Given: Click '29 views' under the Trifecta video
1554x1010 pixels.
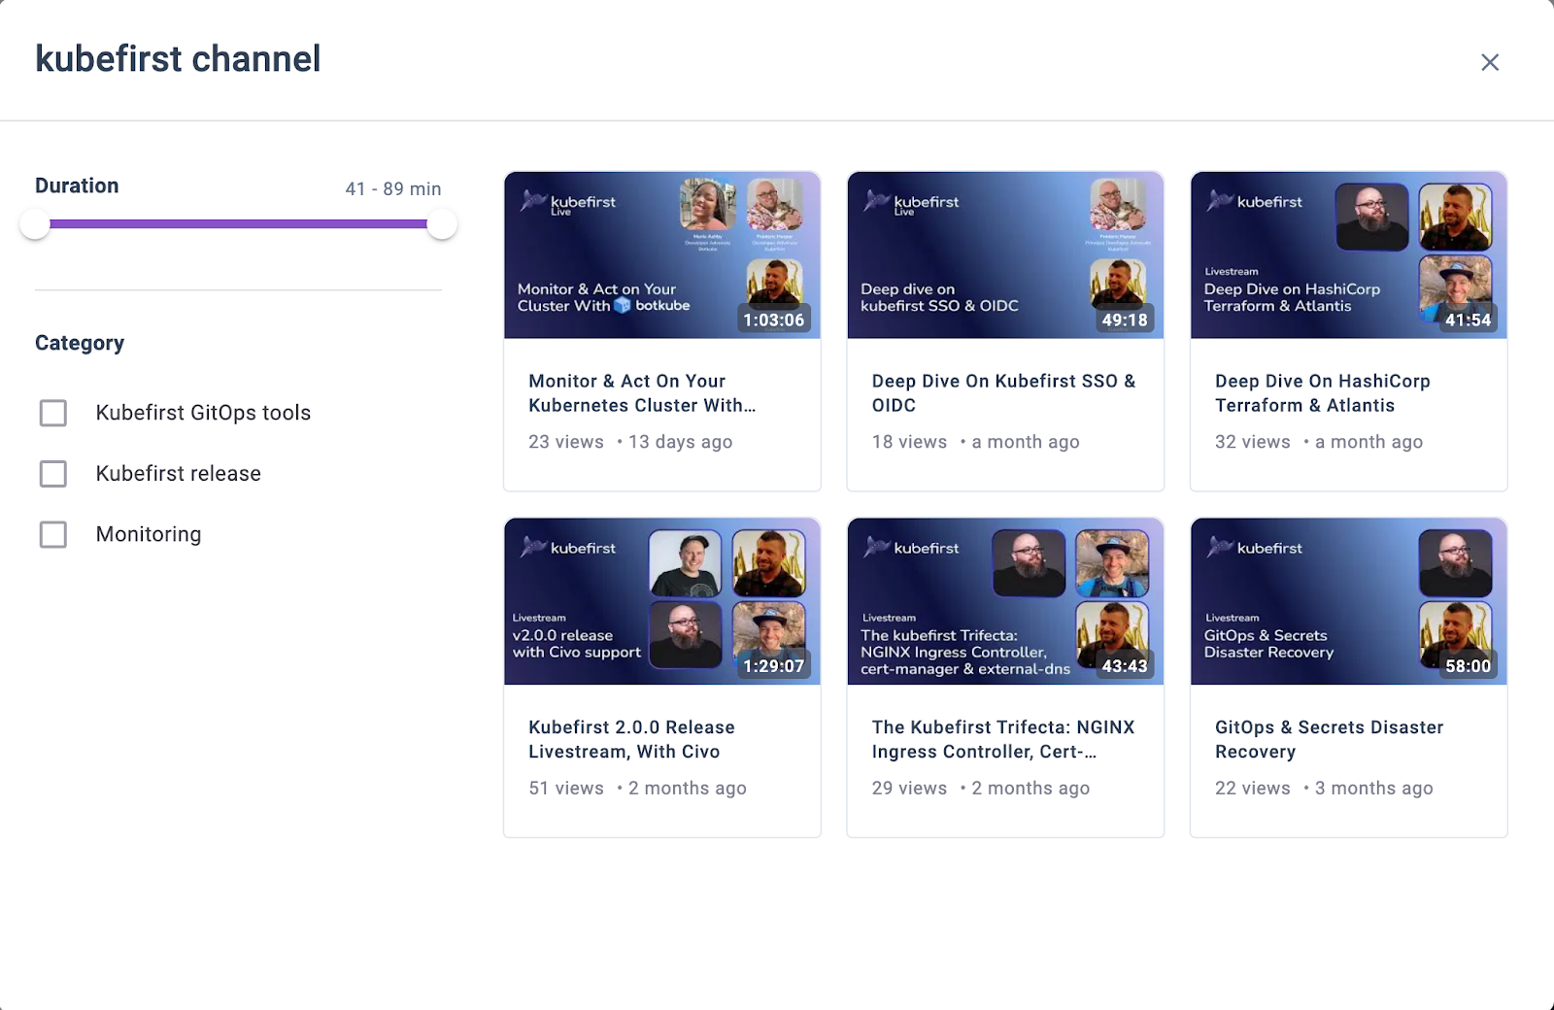Looking at the screenshot, I should [x=909, y=789].
